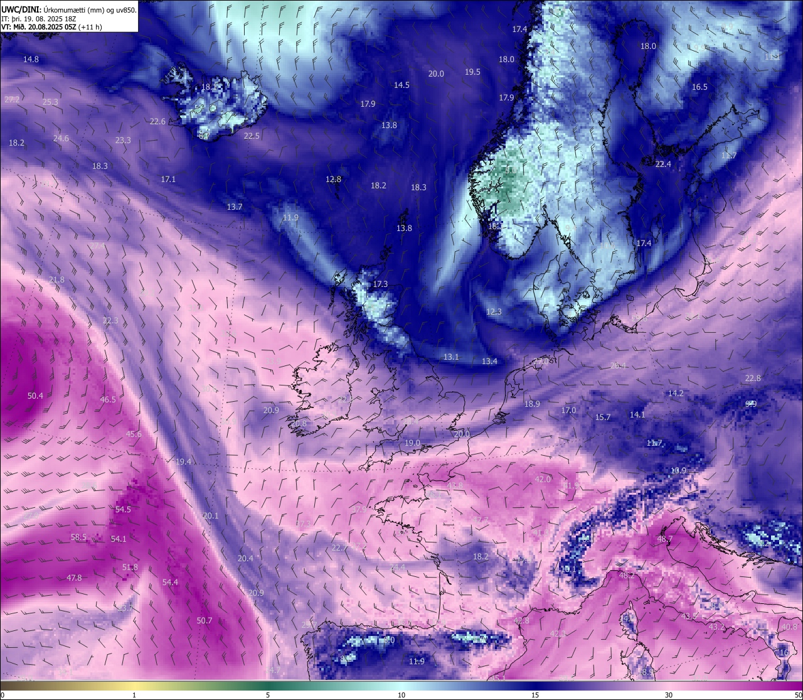The height and width of the screenshot is (700, 803).
Task: Click the 47.8 value label
Action: point(74,578)
